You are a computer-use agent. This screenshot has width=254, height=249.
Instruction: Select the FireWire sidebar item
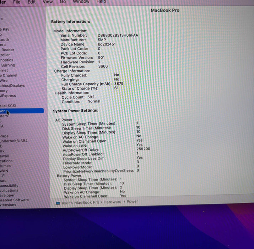coord(4,80)
